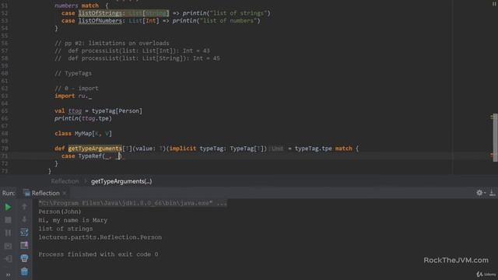Click the Dump Threads camera icon

click(8, 246)
